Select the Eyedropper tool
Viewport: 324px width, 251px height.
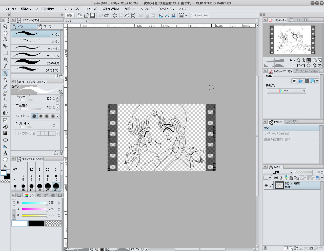click(5, 66)
